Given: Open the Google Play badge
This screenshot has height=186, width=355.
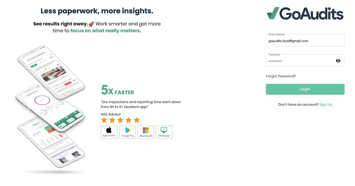Looking at the screenshot, I should [x=128, y=132].
